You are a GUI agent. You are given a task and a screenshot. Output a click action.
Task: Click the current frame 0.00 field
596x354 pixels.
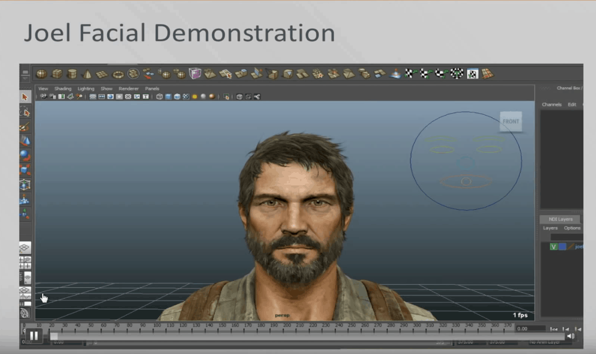pos(529,329)
